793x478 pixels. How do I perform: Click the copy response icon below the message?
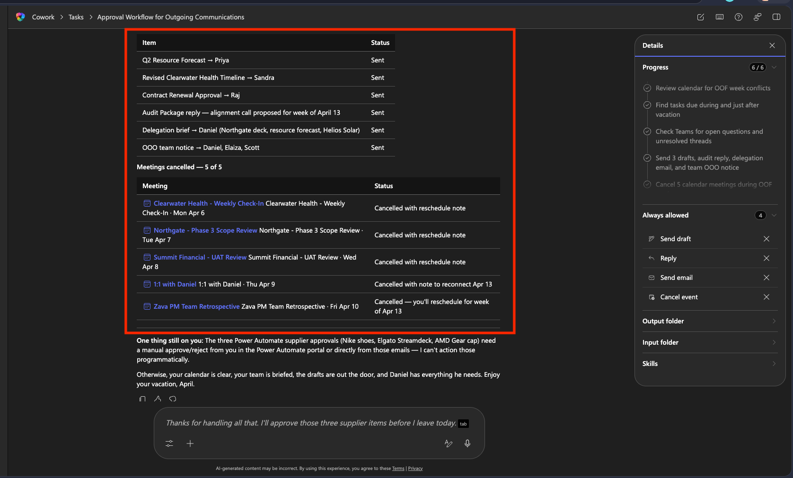(x=142, y=399)
